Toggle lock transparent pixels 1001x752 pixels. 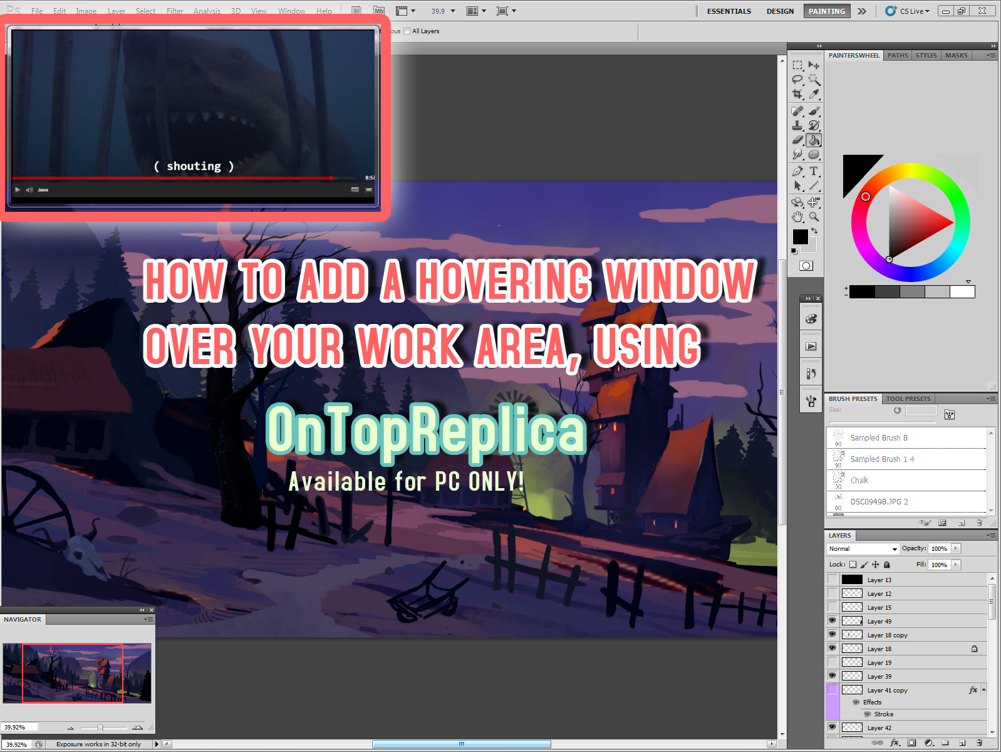853,565
